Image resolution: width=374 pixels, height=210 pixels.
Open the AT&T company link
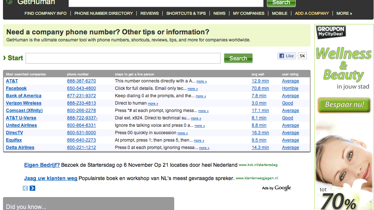click(12, 81)
